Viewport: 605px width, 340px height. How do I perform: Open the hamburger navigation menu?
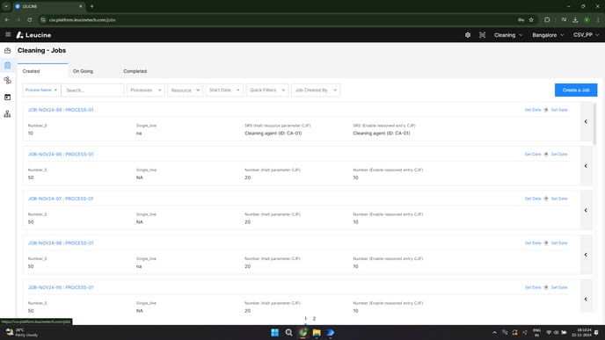(8, 34)
